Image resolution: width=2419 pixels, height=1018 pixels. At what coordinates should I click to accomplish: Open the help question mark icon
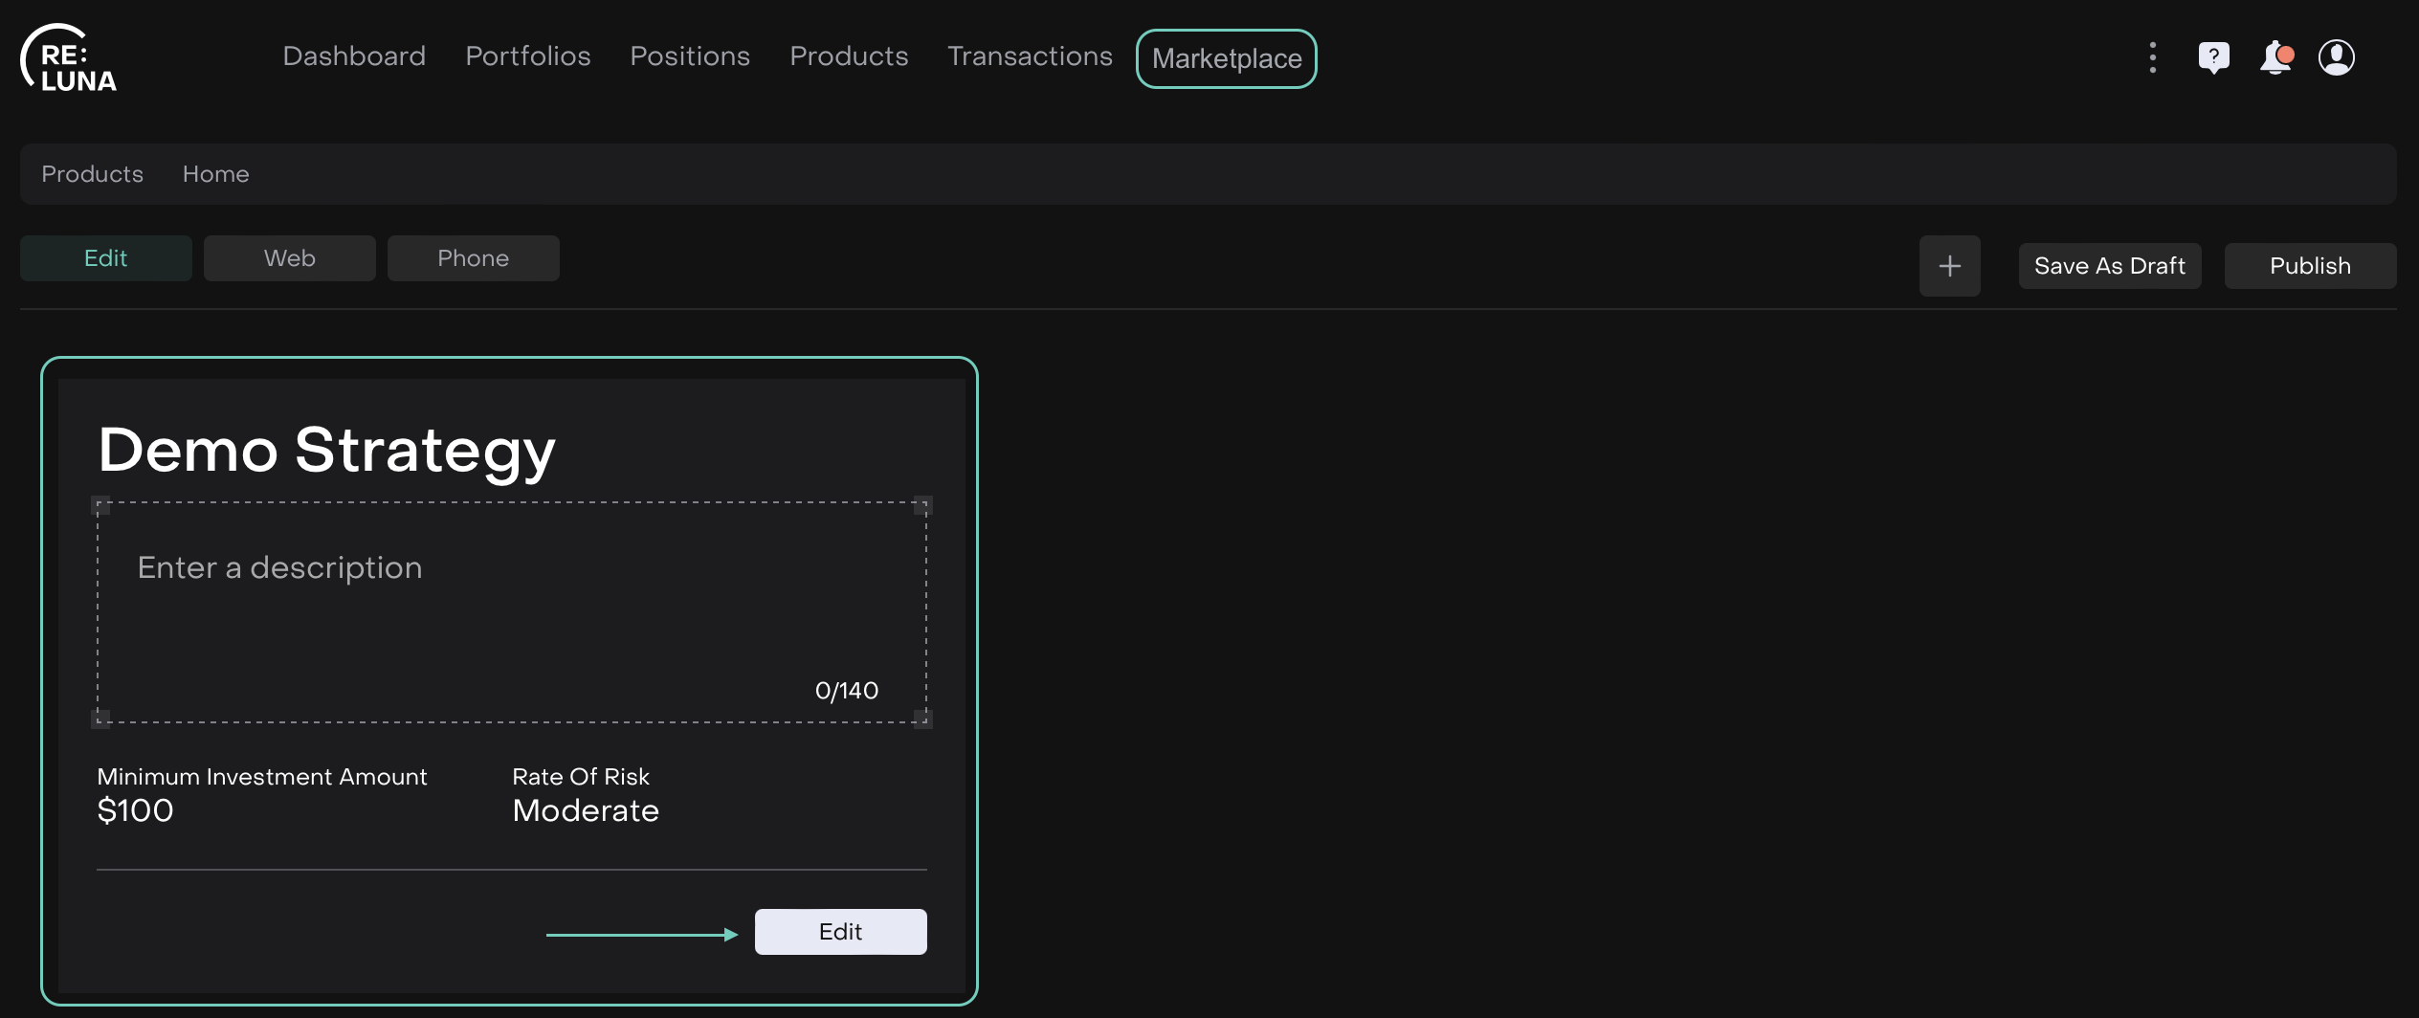[x=2213, y=57]
